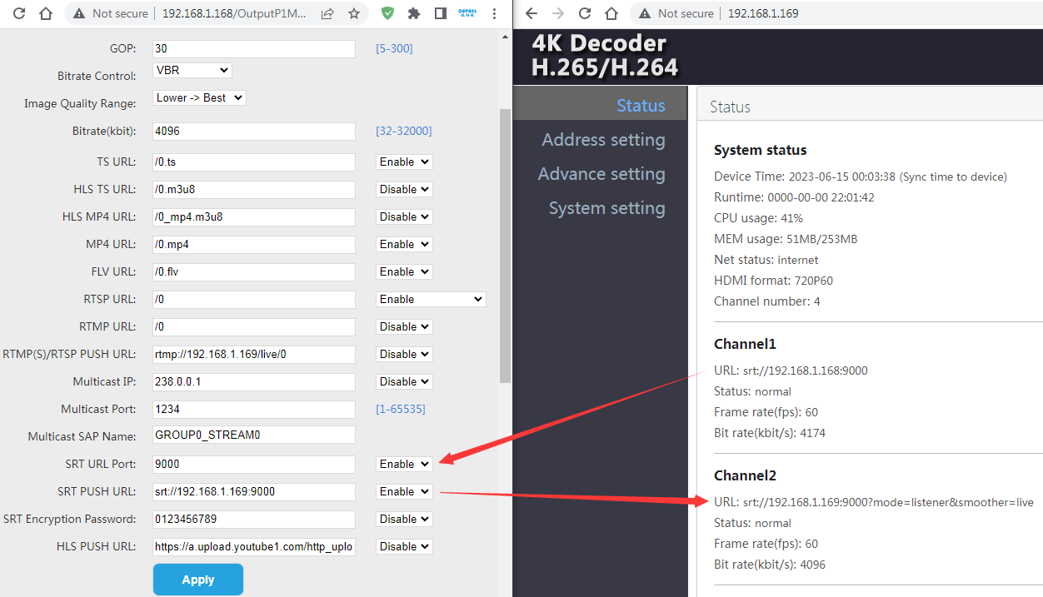1043x597 pixels.
Task: Click the reload icon on left browser
Action: tap(18, 13)
